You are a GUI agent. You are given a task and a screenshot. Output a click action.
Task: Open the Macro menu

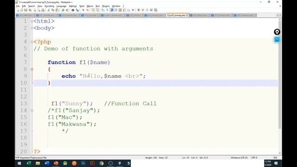[x=90, y=6]
